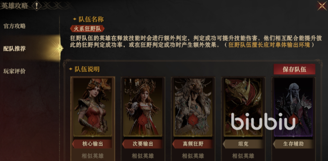This screenshot has height=161, width=328.
Task: Click the fire emblem on 次要输出 hero
Action: (143, 120)
